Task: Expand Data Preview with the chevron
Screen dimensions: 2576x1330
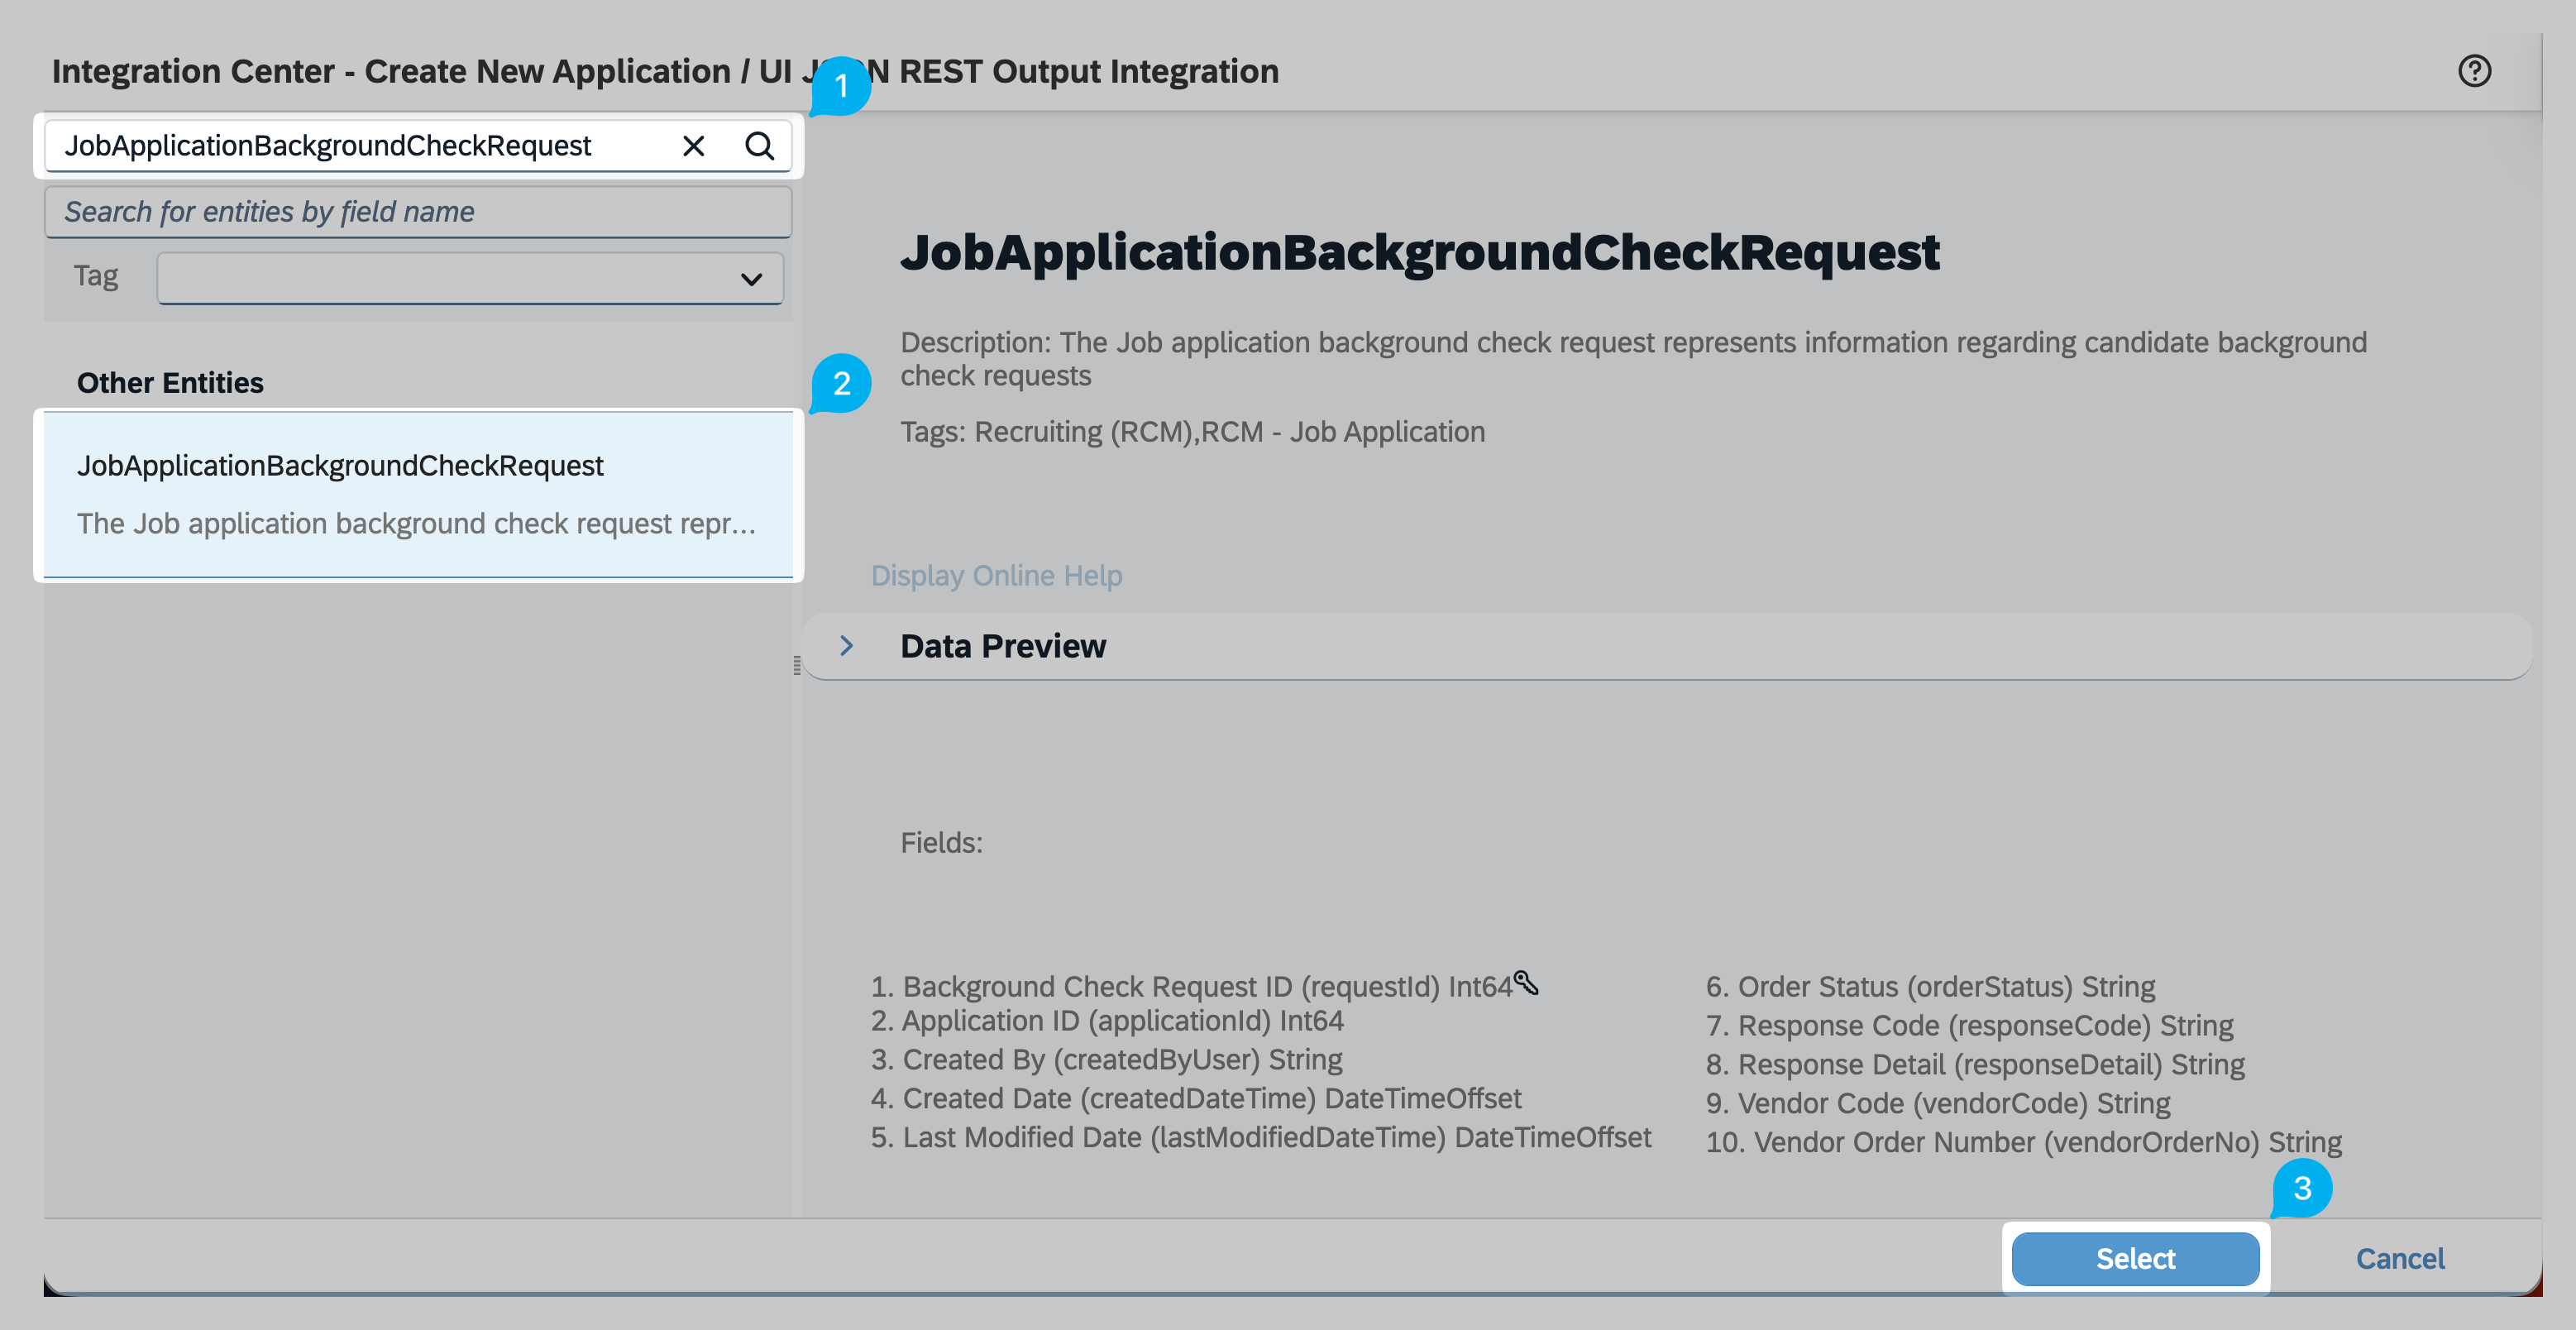Action: [846, 646]
